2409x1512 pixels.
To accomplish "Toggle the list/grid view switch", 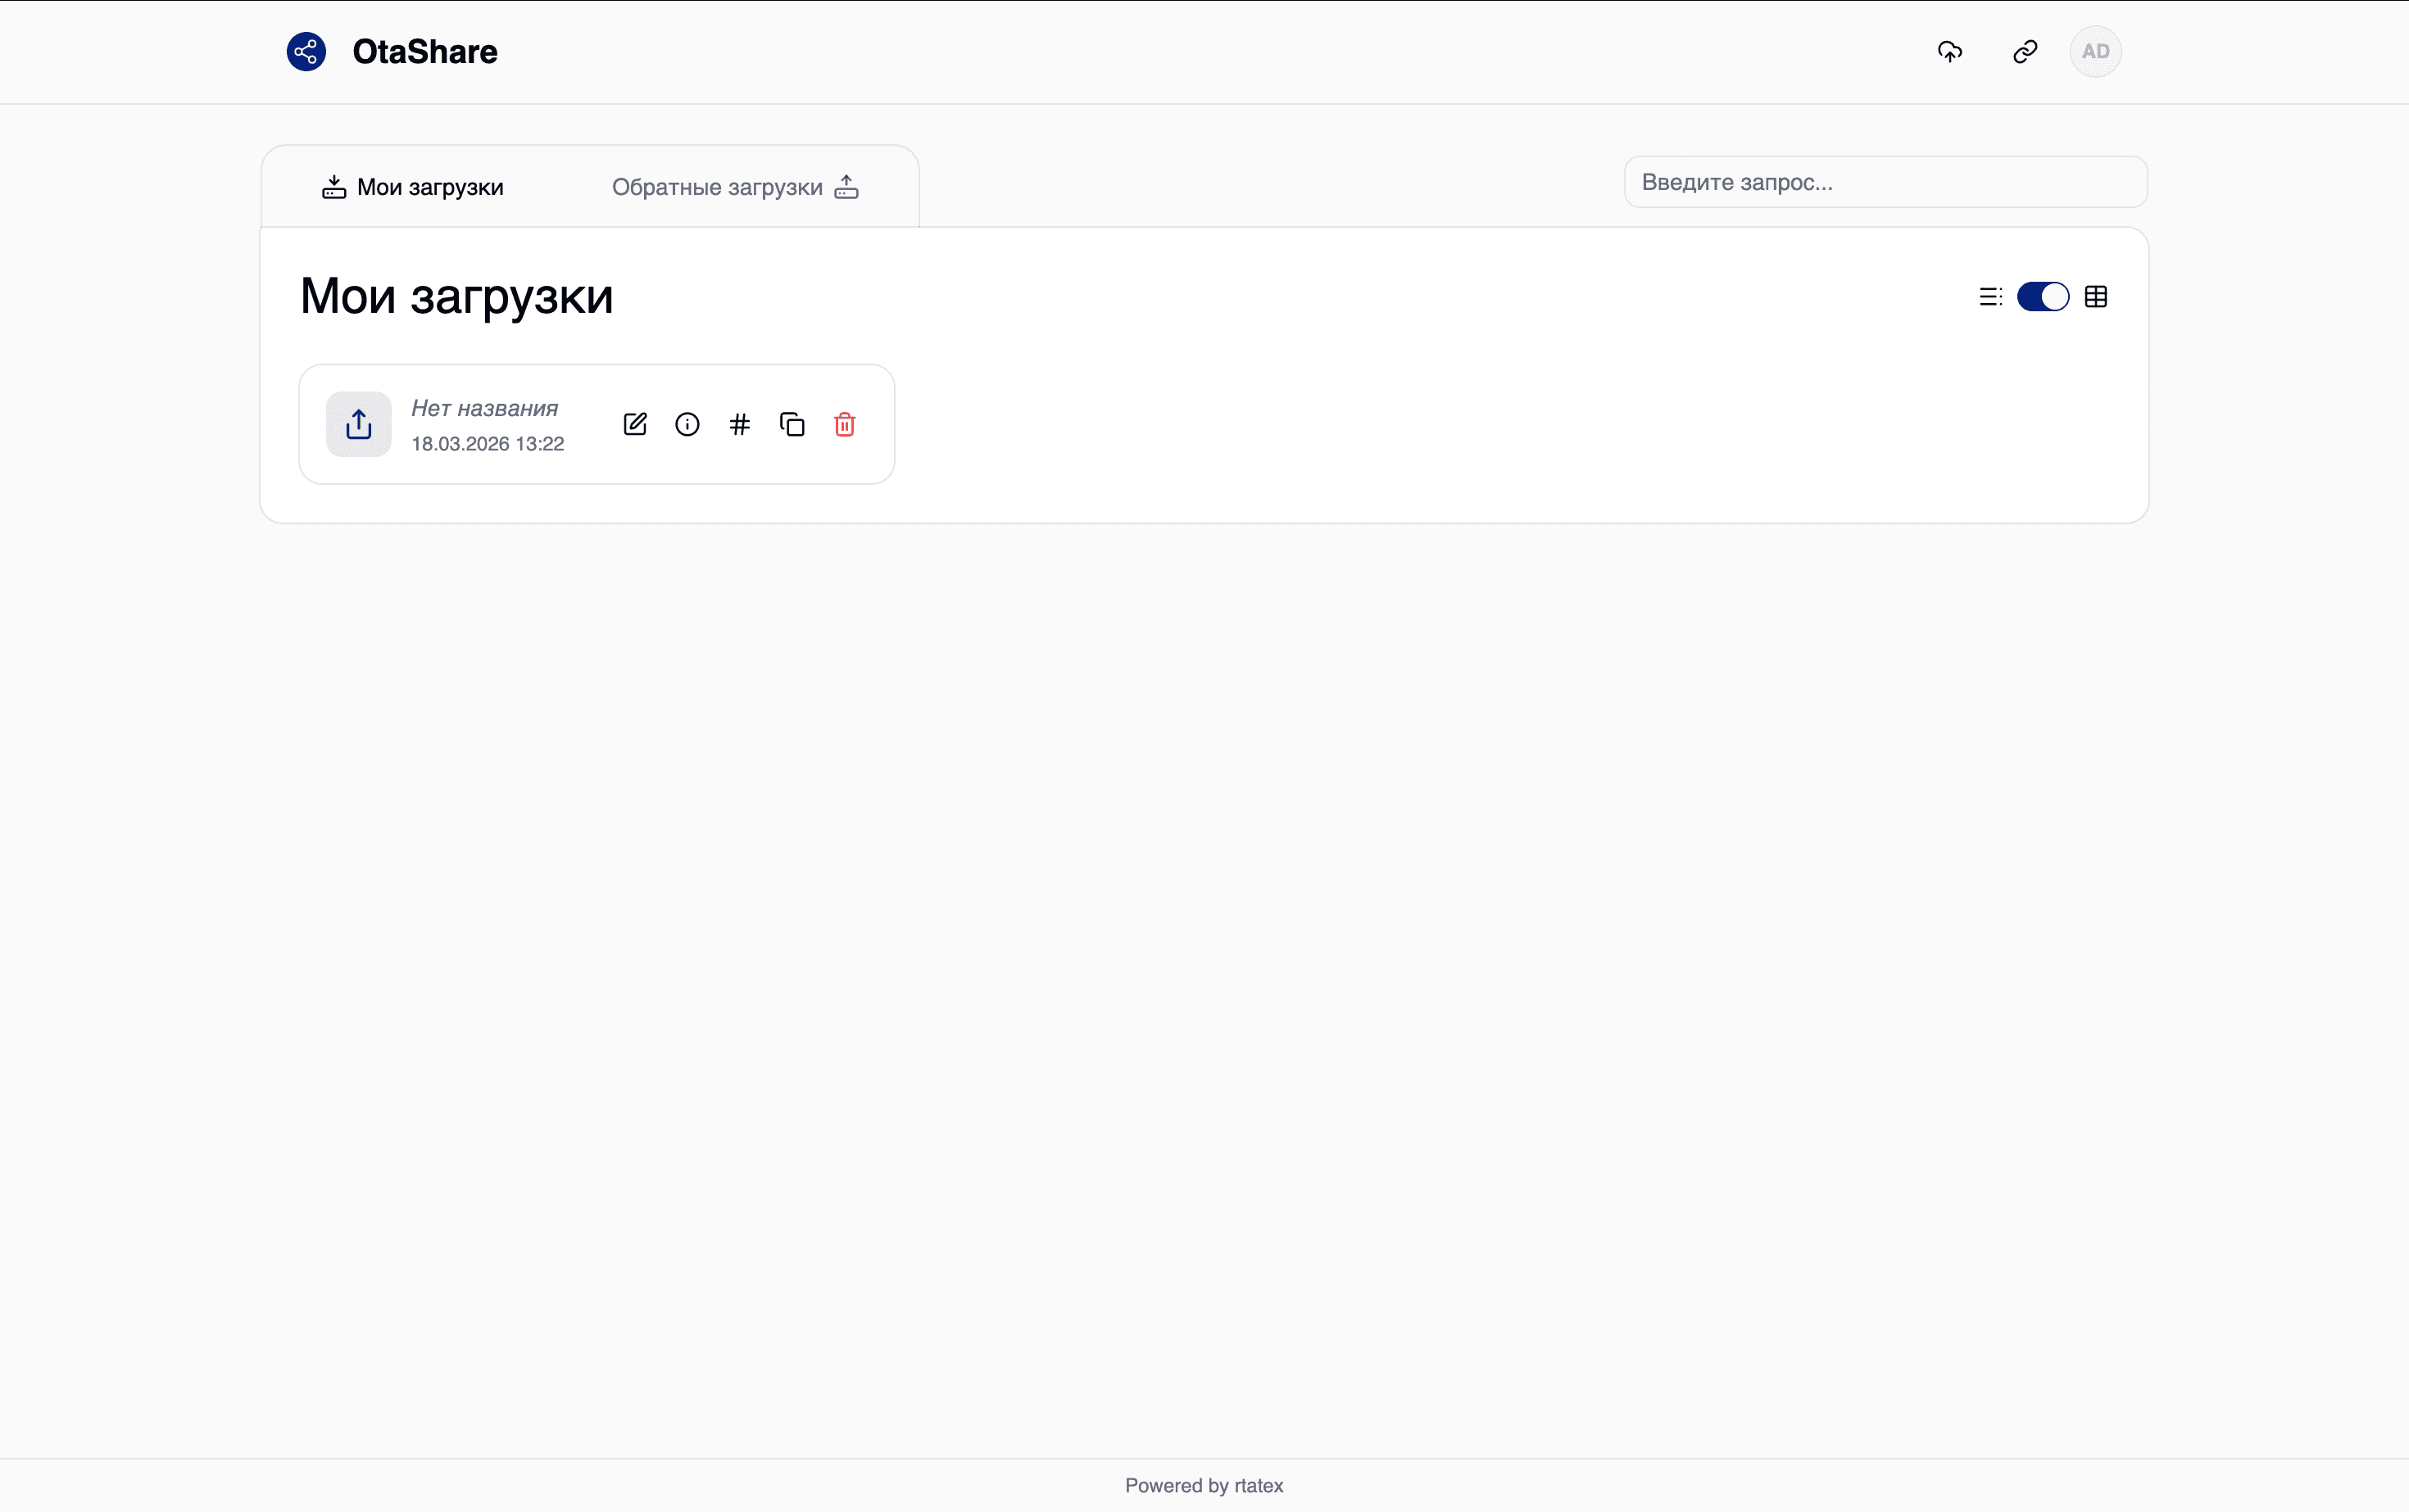I will click(x=2043, y=297).
